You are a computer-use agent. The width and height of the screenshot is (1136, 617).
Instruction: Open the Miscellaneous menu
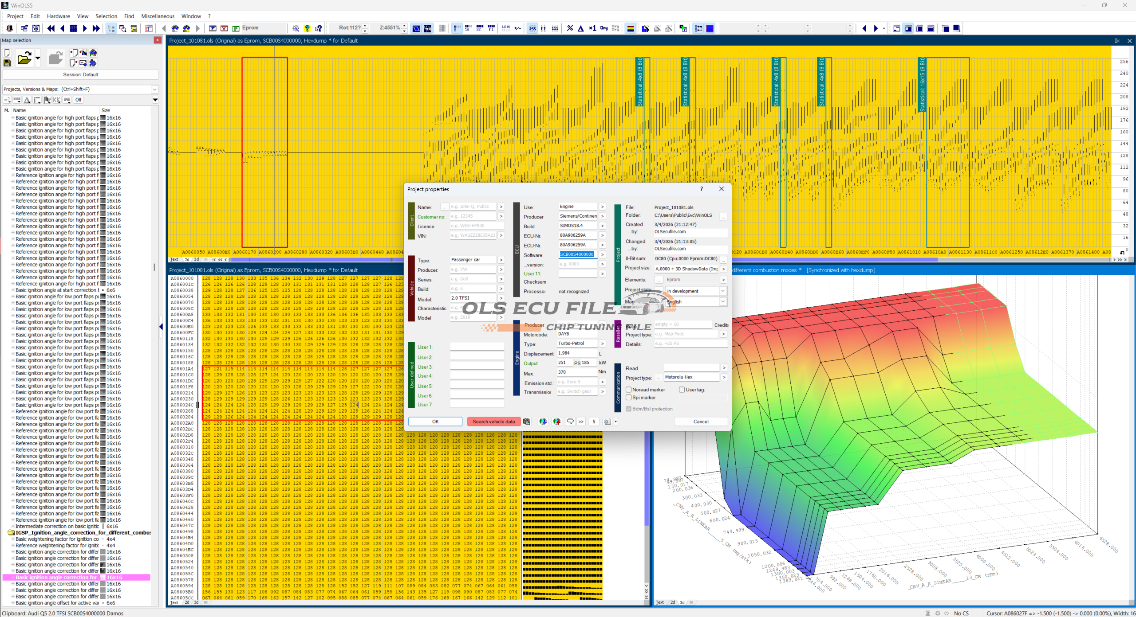pyautogui.click(x=158, y=16)
